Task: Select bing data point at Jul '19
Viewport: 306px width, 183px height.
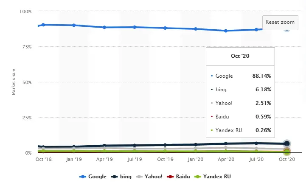Action: (135, 145)
